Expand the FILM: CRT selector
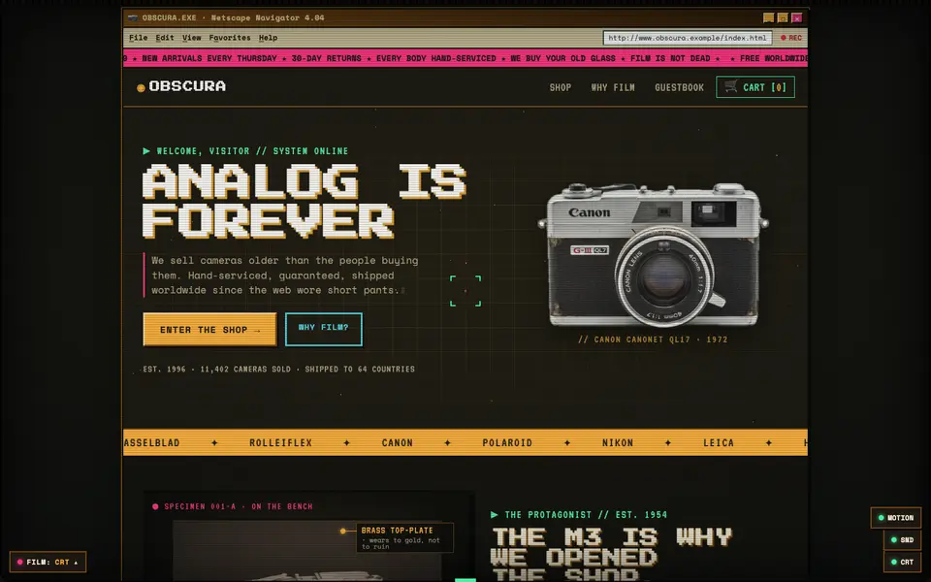Image resolution: width=931 pixels, height=582 pixels. click(x=48, y=562)
